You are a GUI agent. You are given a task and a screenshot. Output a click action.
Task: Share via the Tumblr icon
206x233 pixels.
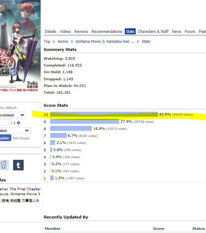click(x=18, y=165)
